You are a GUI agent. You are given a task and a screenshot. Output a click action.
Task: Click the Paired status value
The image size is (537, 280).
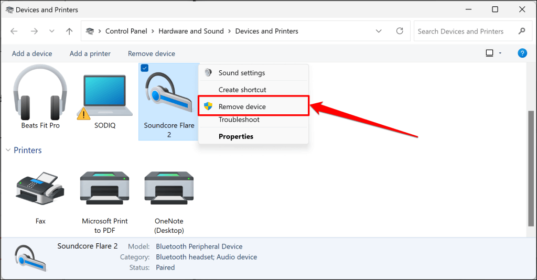pos(165,267)
